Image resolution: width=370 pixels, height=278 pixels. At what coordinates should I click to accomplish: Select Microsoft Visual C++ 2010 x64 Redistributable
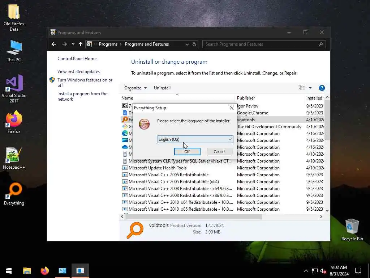(181, 202)
